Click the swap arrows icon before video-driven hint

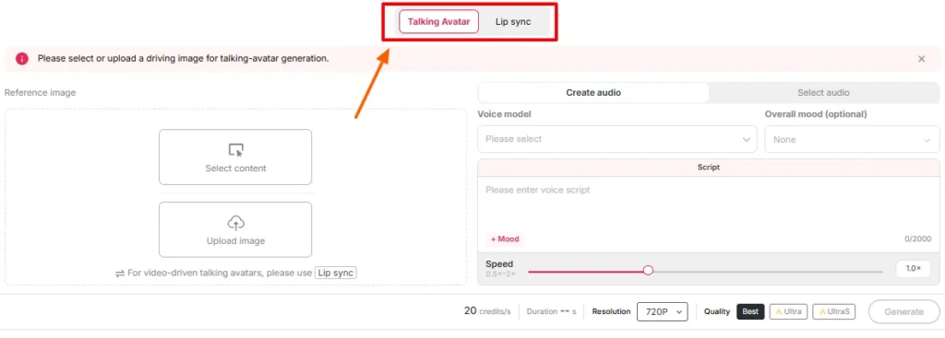point(120,274)
